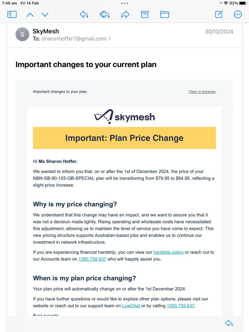Open the View in browser link
The width and height of the screenshot is (249, 332).
point(202,92)
